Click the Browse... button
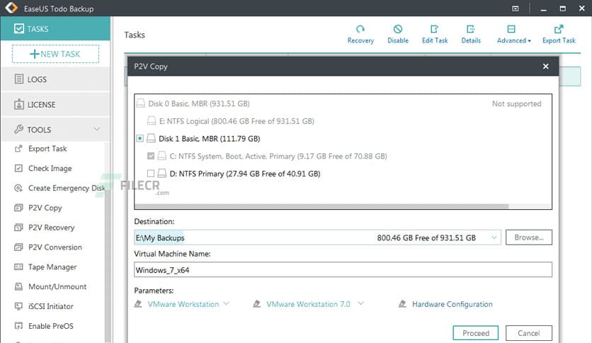 [x=528, y=237]
